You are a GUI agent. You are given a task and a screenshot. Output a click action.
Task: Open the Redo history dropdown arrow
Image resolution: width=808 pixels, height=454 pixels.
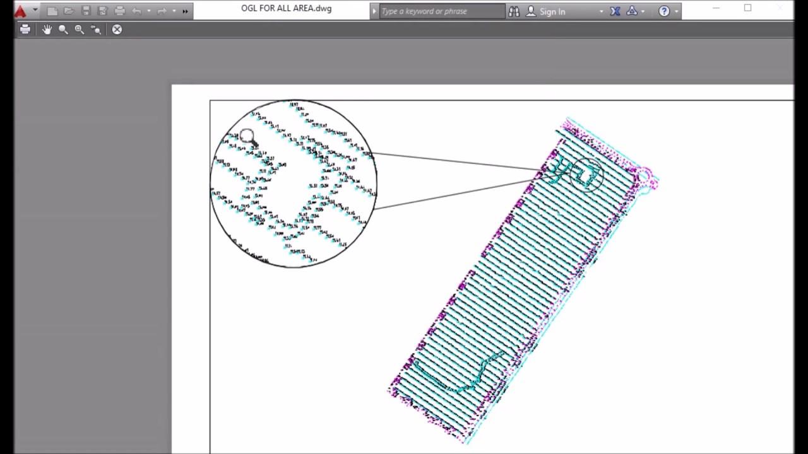pos(174,11)
